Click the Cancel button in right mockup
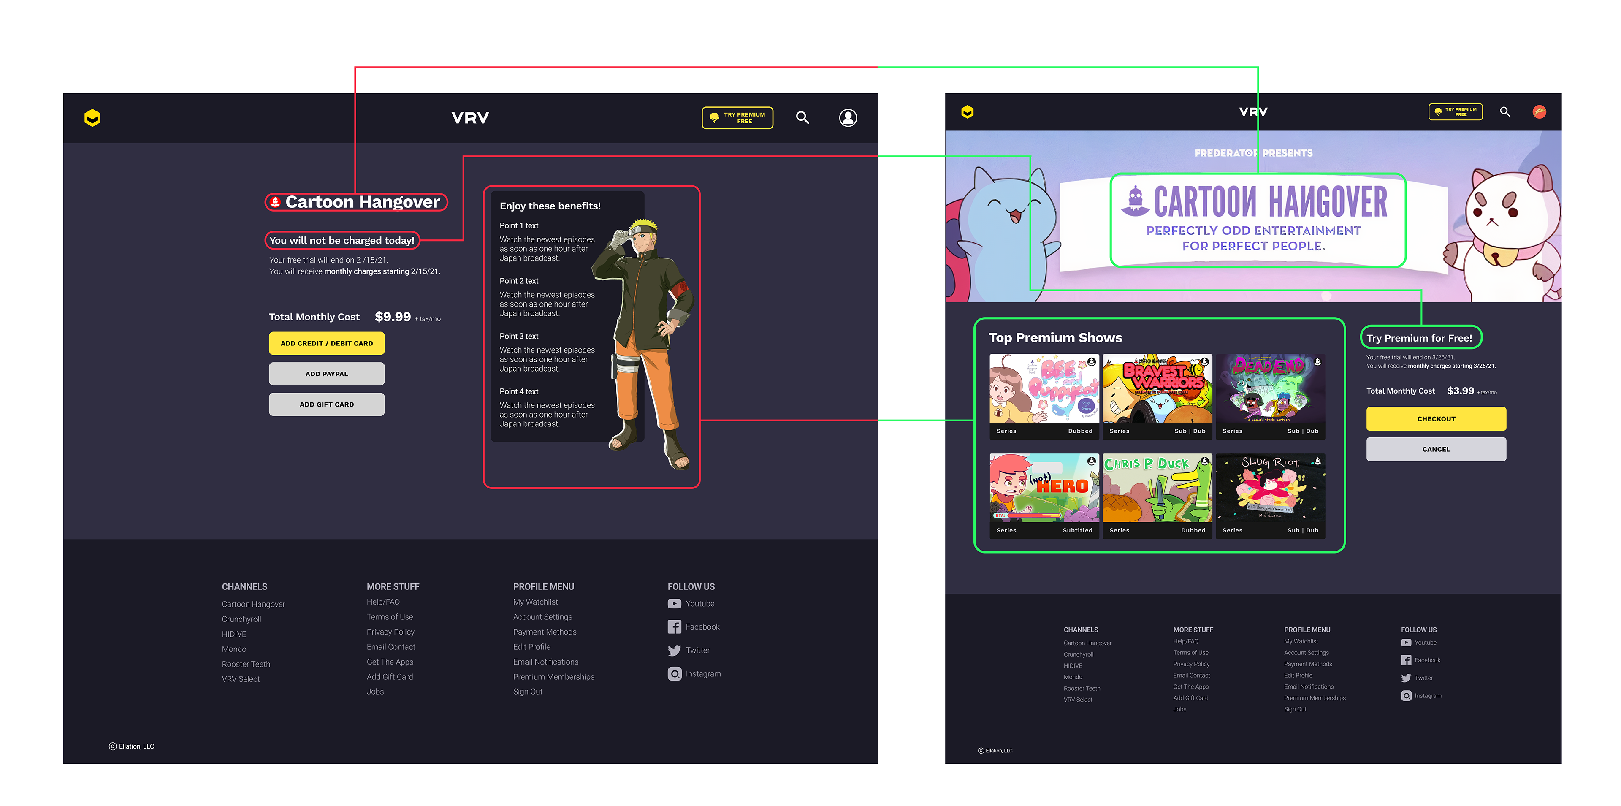The height and width of the screenshot is (806, 1621). click(x=1436, y=449)
